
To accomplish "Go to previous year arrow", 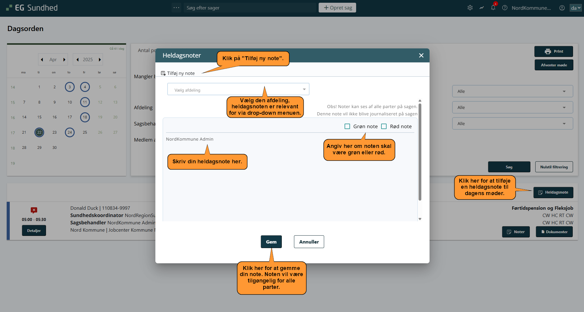I will tap(78, 60).
